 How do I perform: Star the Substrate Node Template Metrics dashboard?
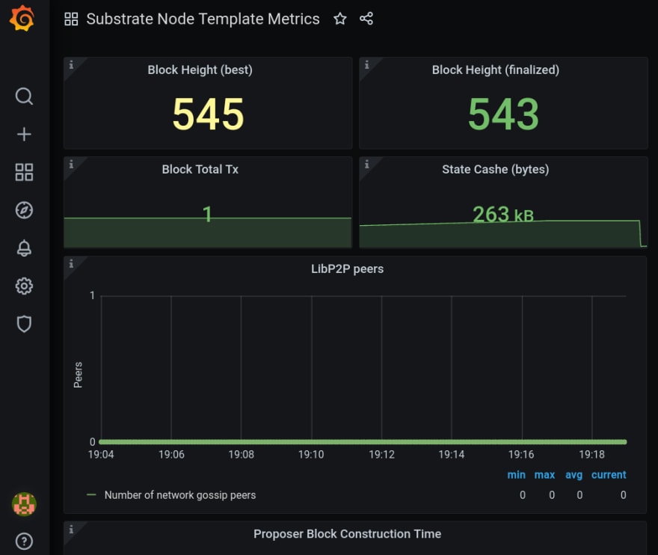340,19
